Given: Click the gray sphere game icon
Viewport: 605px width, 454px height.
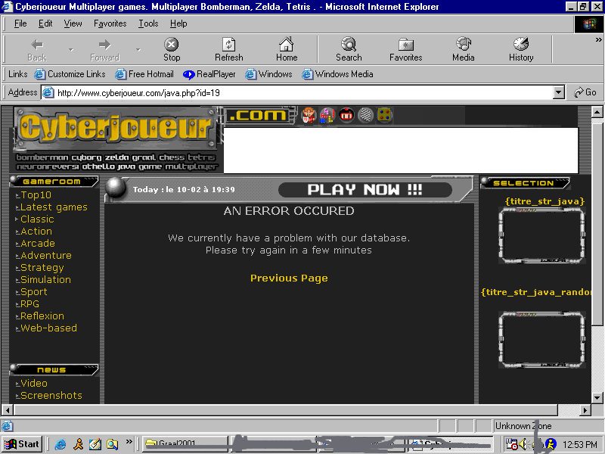Looking at the screenshot, I should pyautogui.click(x=365, y=116).
